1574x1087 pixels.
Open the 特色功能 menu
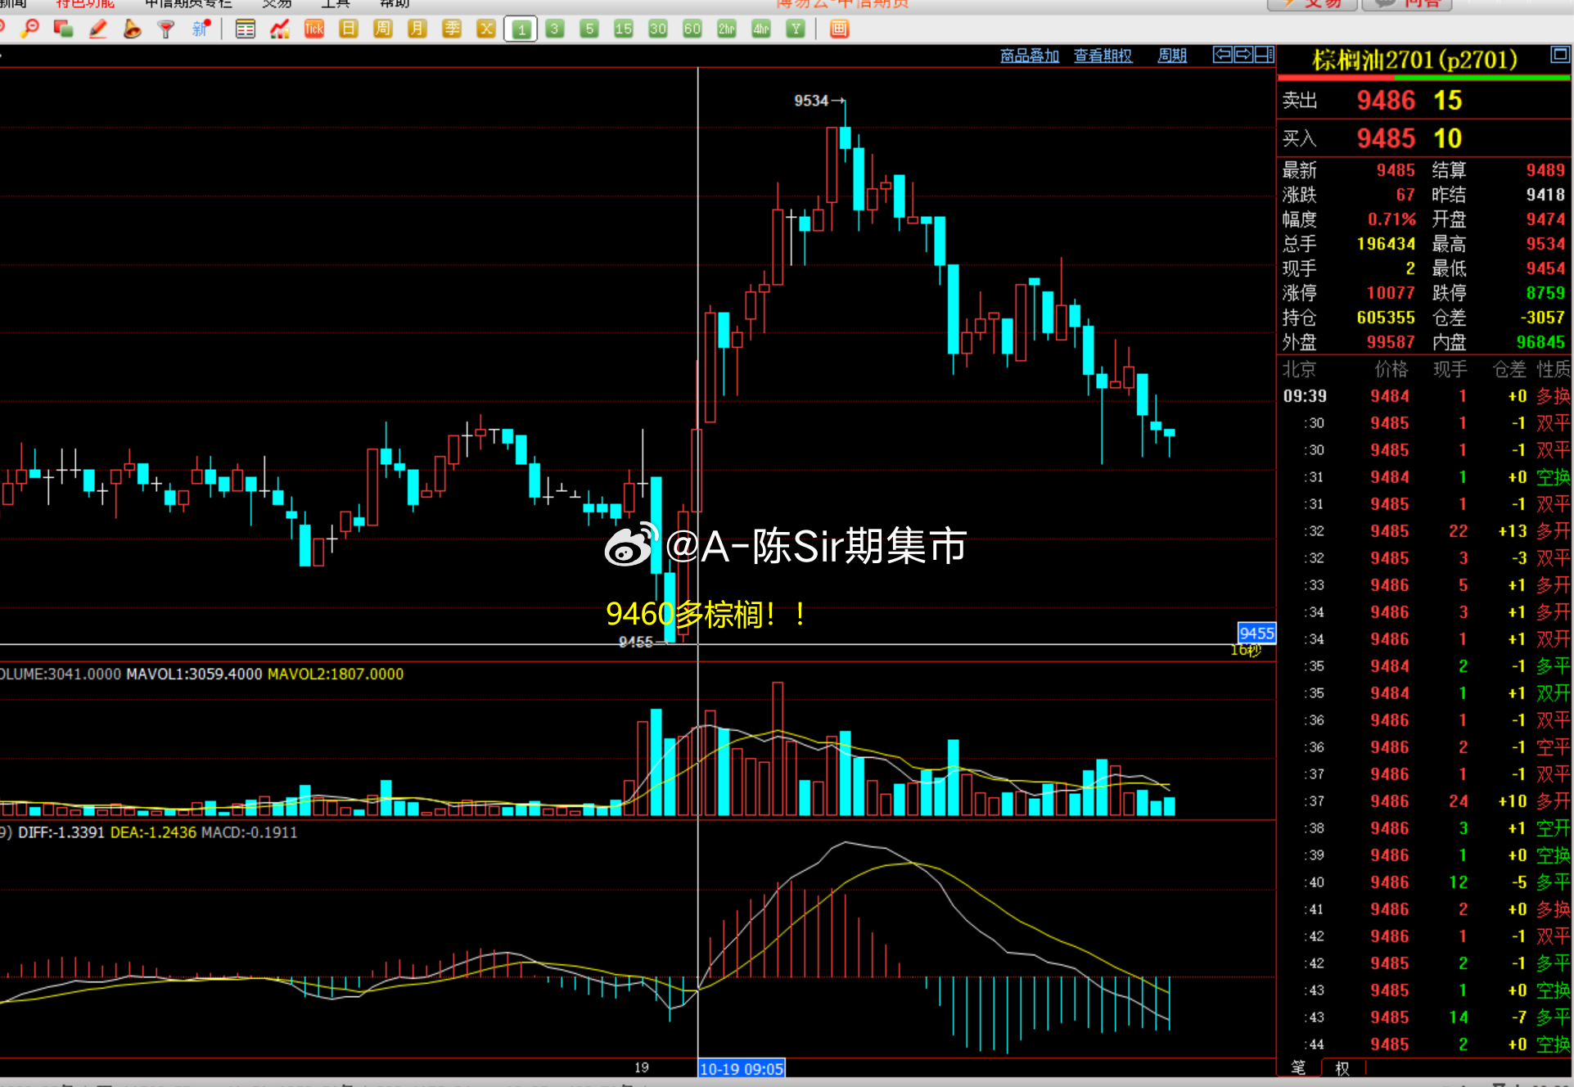85,4
